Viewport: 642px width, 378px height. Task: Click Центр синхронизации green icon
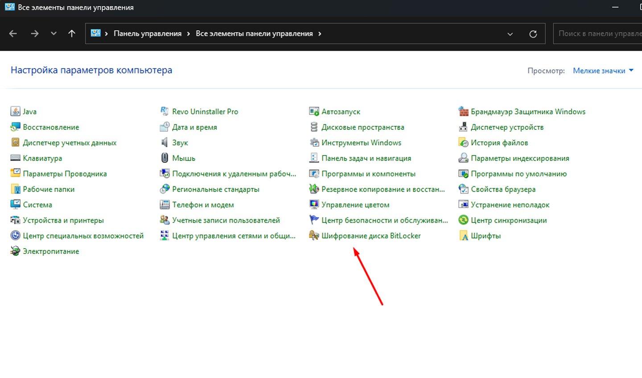pyautogui.click(x=463, y=220)
